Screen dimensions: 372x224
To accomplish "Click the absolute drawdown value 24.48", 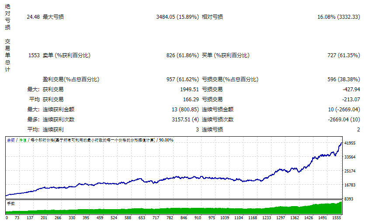I will tap(33, 17).
